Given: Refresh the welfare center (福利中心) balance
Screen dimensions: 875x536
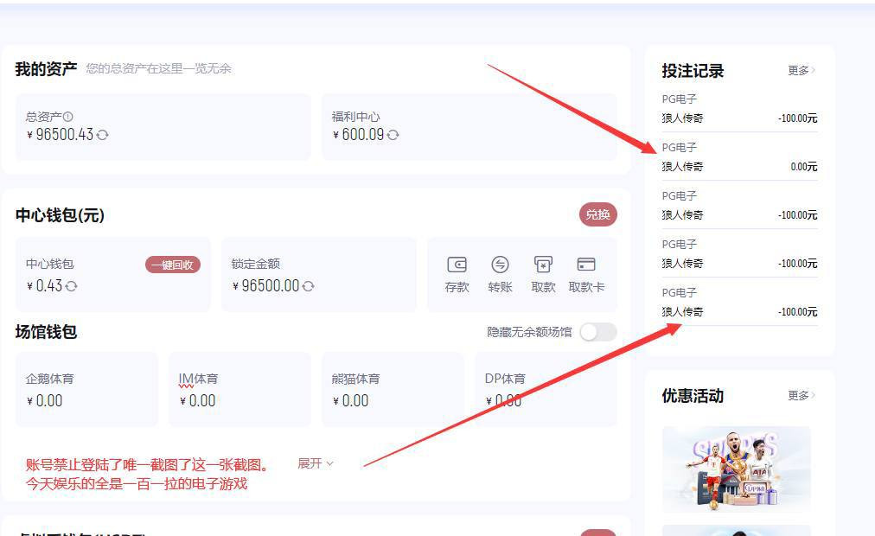Looking at the screenshot, I should 393,135.
